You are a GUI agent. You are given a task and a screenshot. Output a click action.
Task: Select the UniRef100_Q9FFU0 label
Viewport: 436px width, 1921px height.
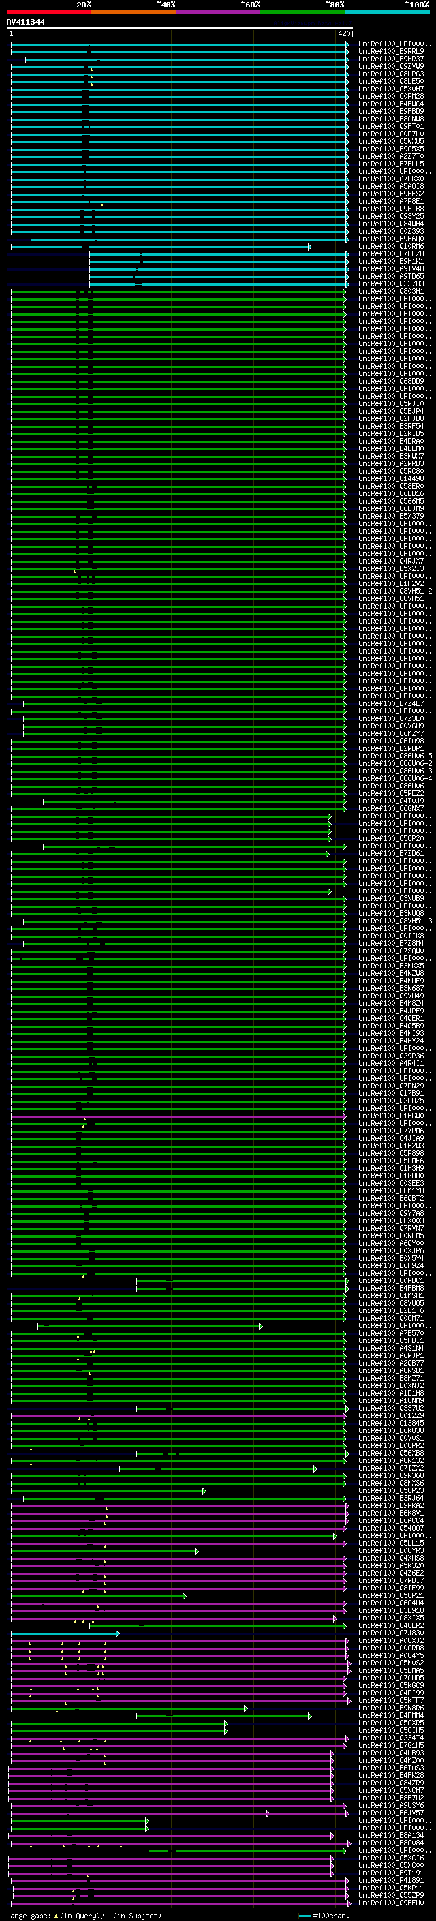[391, 1903]
